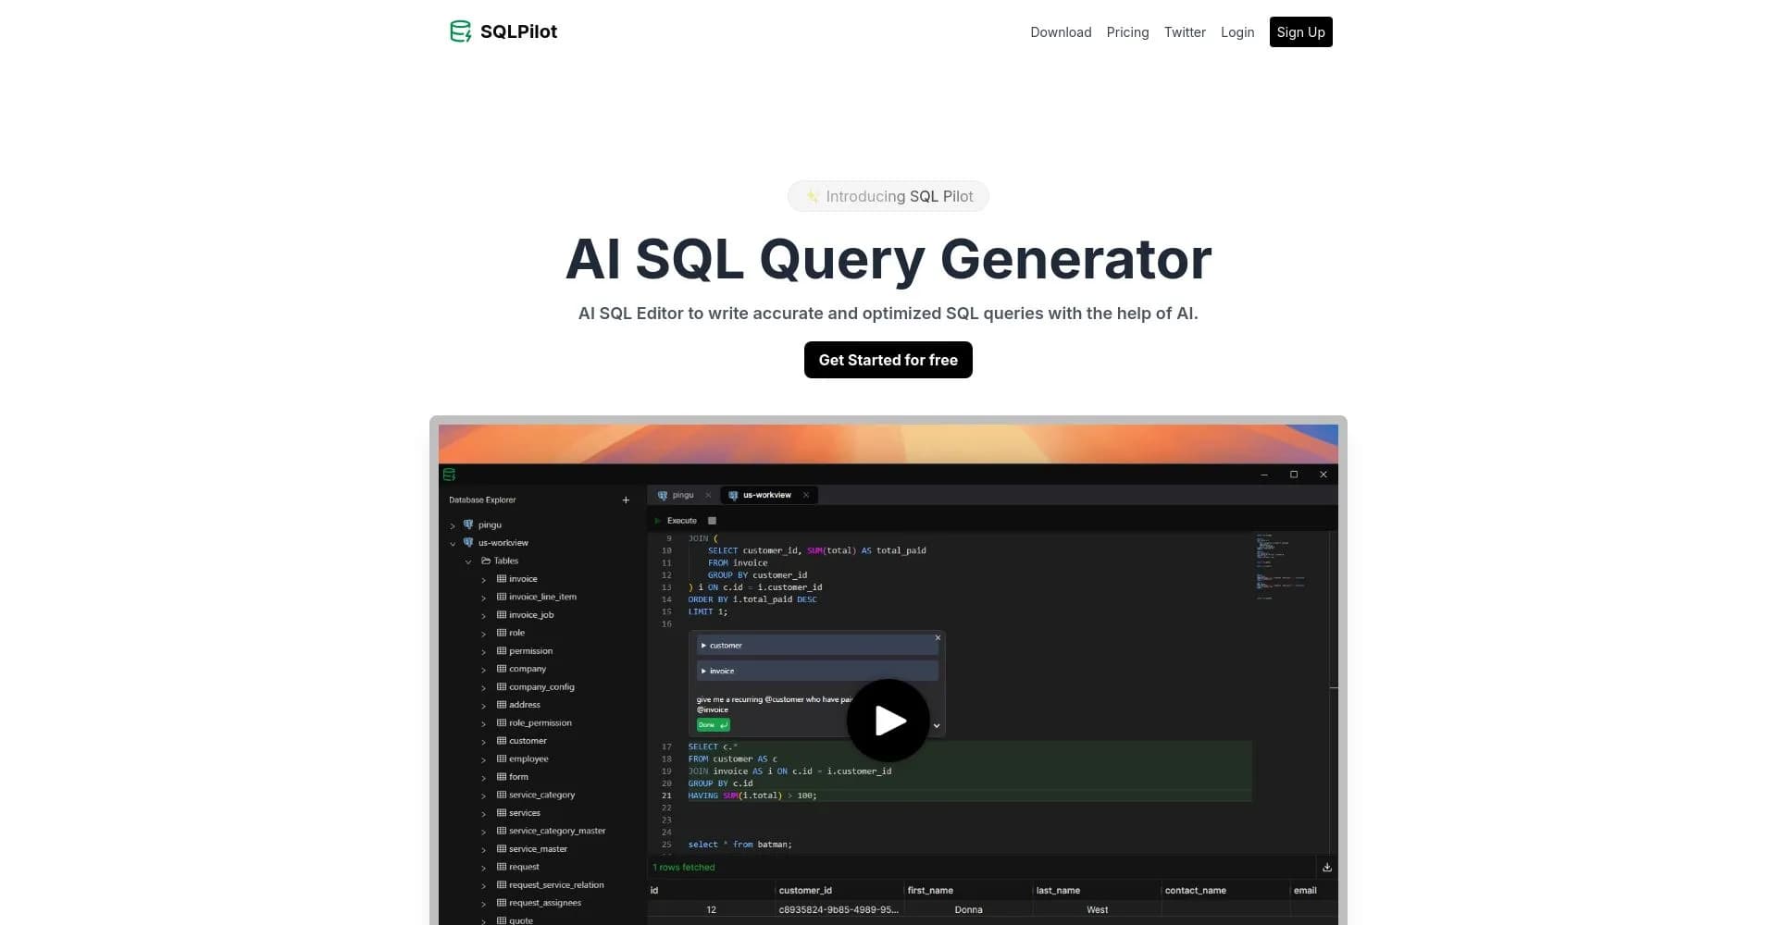This screenshot has width=1777, height=925.
Task: Select the us-workview tab
Action: tap(765, 495)
